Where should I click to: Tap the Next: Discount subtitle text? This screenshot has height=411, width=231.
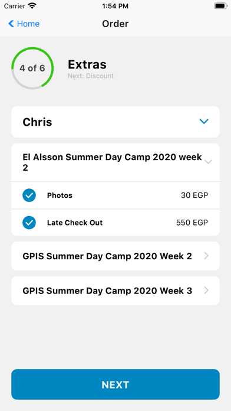91,76
